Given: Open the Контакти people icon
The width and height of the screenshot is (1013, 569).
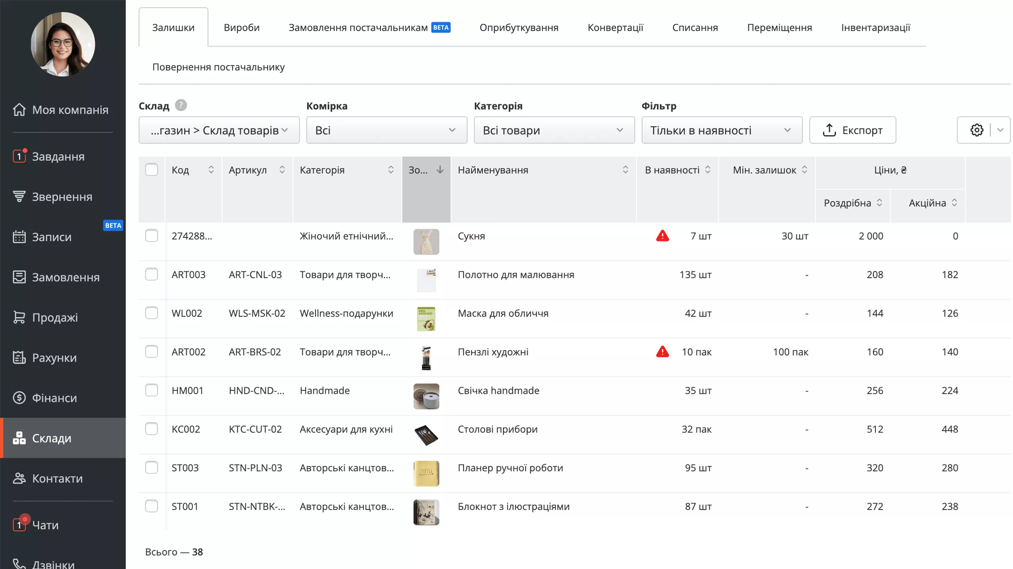Looking at the screenshot, I should coord(19,478).
